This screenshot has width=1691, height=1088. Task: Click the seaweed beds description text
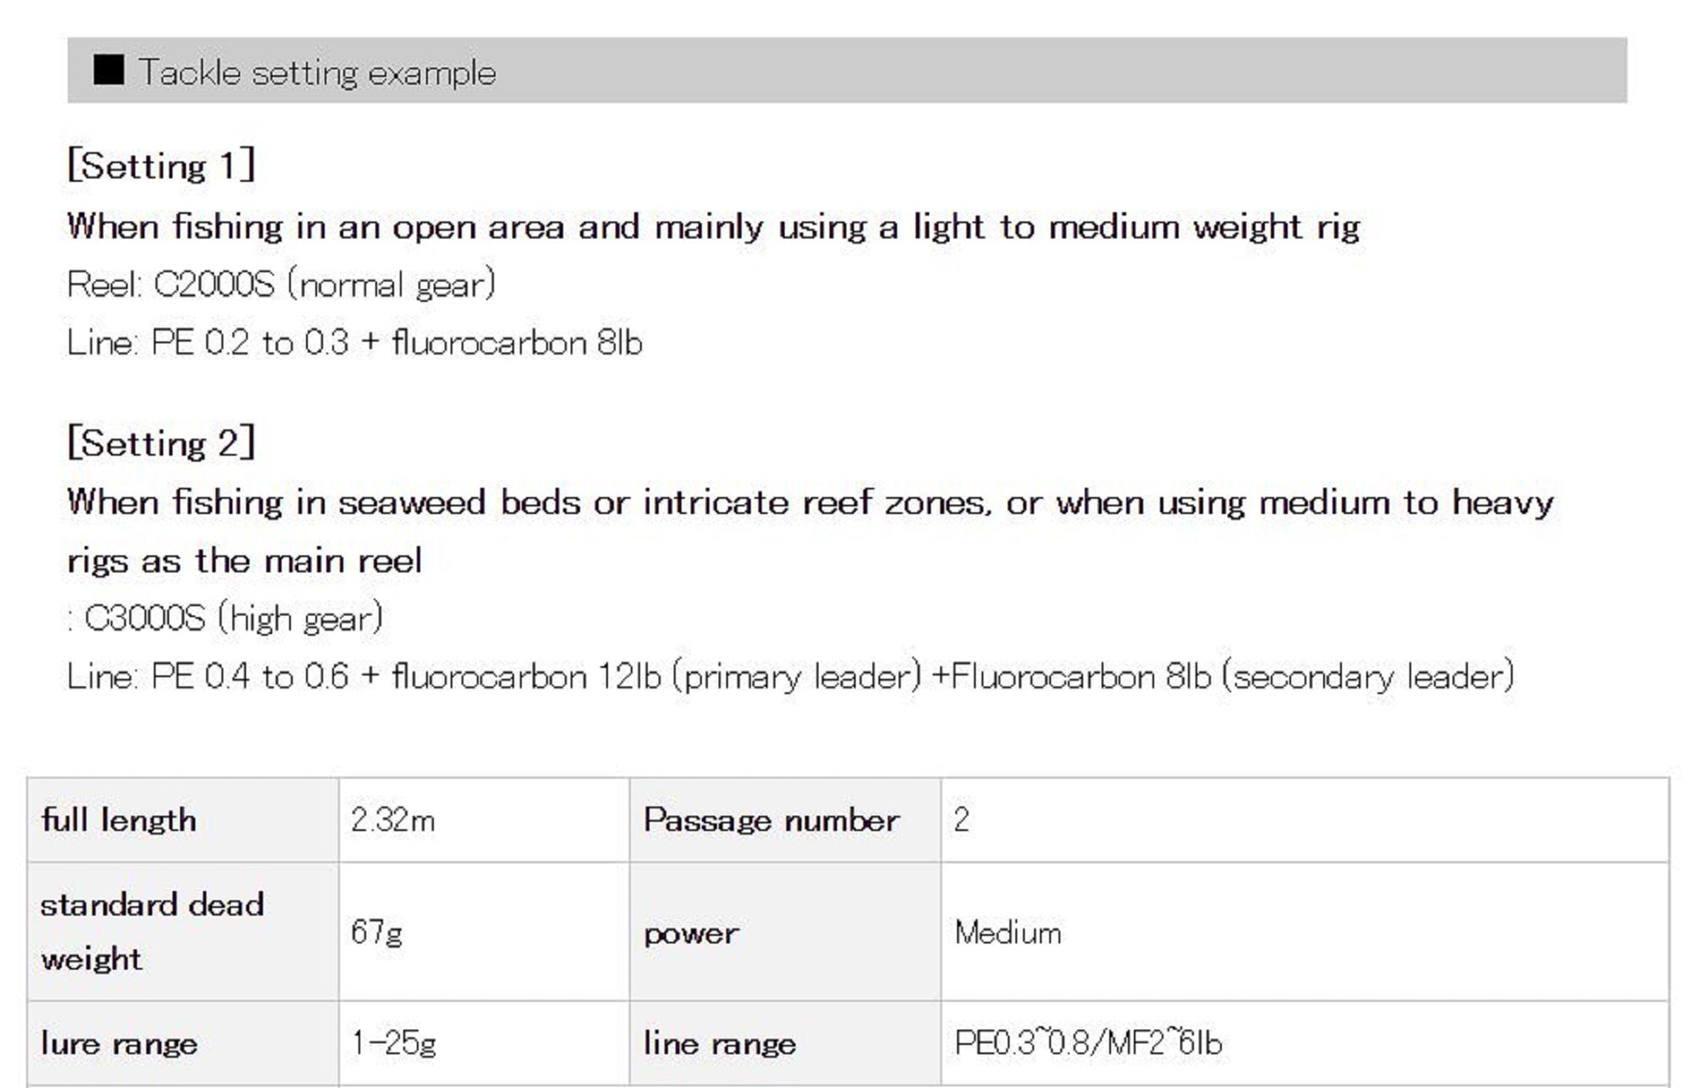click(x=809, y=503)
